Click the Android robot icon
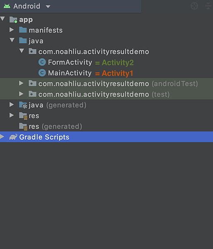 pyautogui.click(x=7, y=6)
